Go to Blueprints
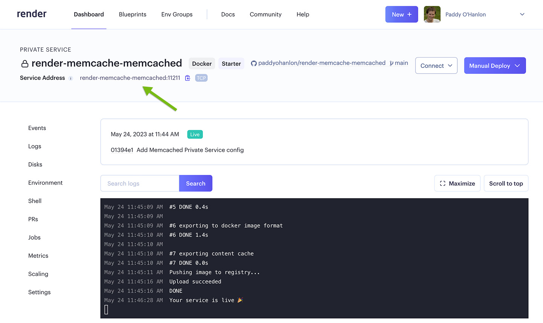Image resolution: width=543 pixels, height=323 pixels. 132,14
